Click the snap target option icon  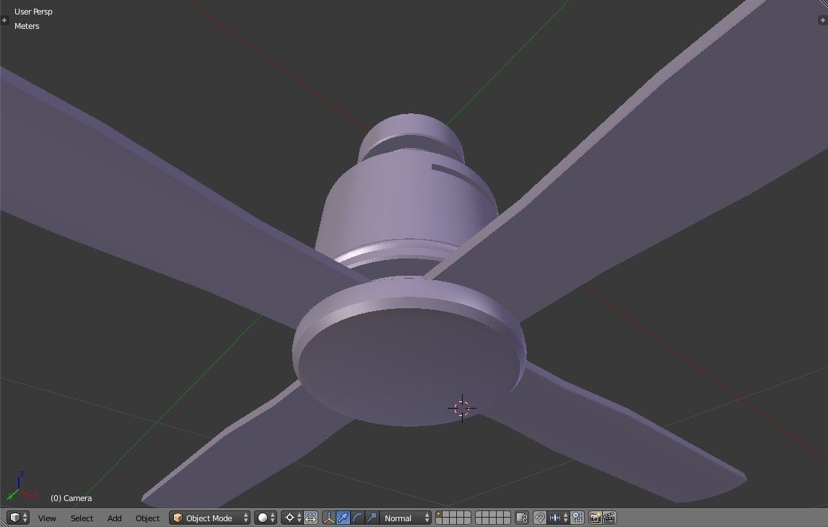[x=578, y=518]
